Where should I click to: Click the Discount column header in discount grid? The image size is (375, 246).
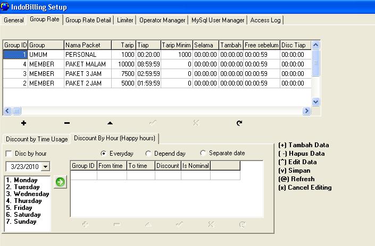(168, 166)
